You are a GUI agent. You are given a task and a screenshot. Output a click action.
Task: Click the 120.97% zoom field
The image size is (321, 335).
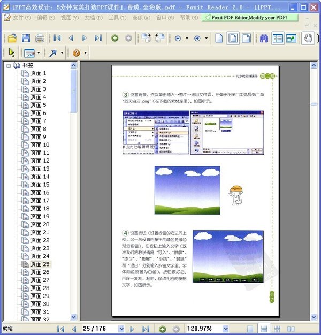tap(204, 329)
